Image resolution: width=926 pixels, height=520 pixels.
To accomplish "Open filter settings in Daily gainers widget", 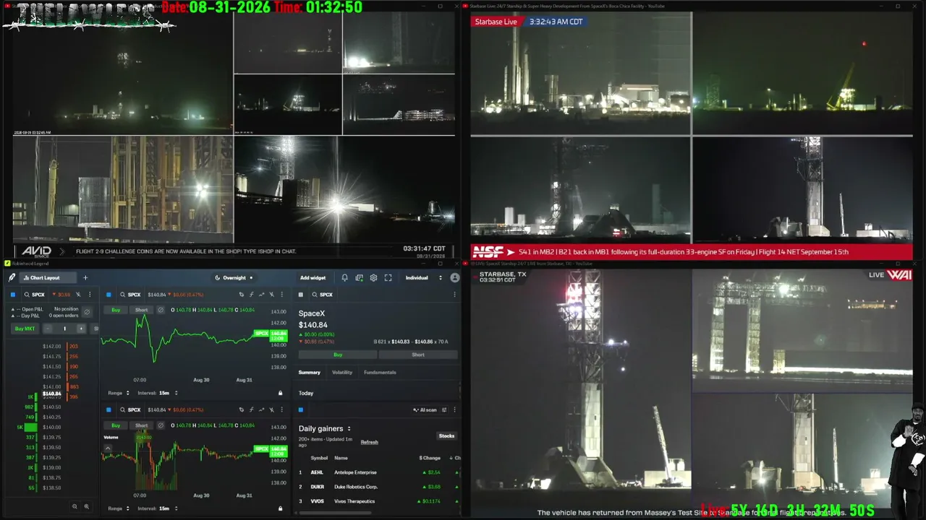I will [444, 409].
